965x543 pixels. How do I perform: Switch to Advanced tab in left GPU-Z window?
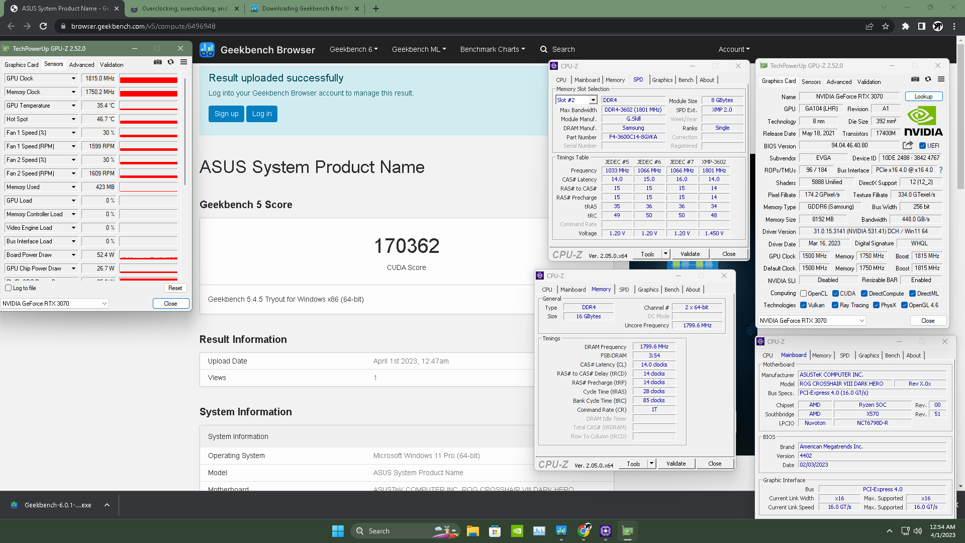tap(81, 64)
